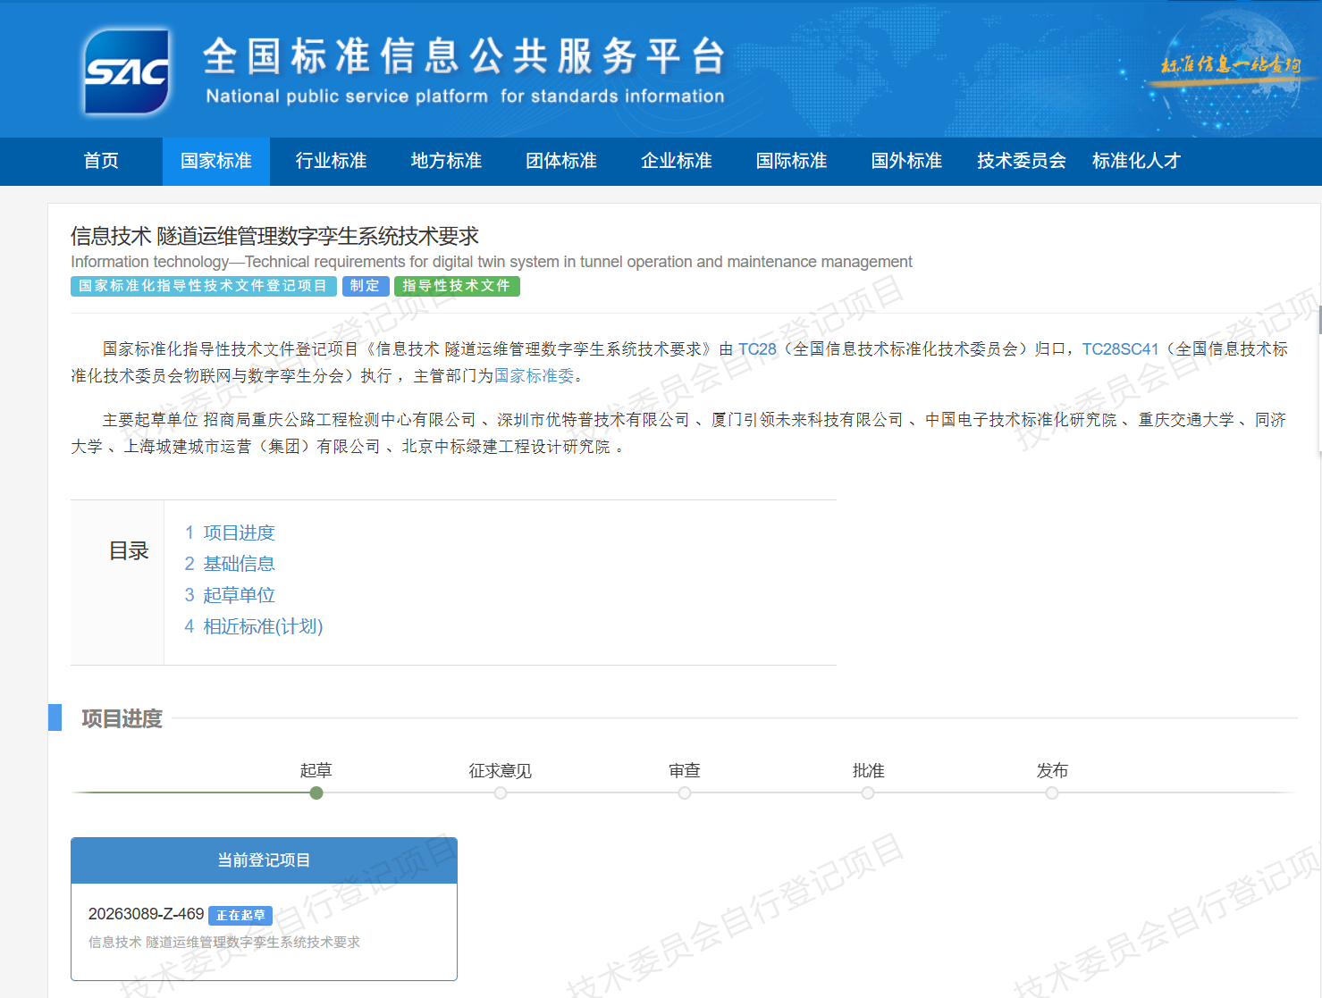1322x998 pixels.
Task: Open the 国外标准 nav tab
Action: point(907,161)
